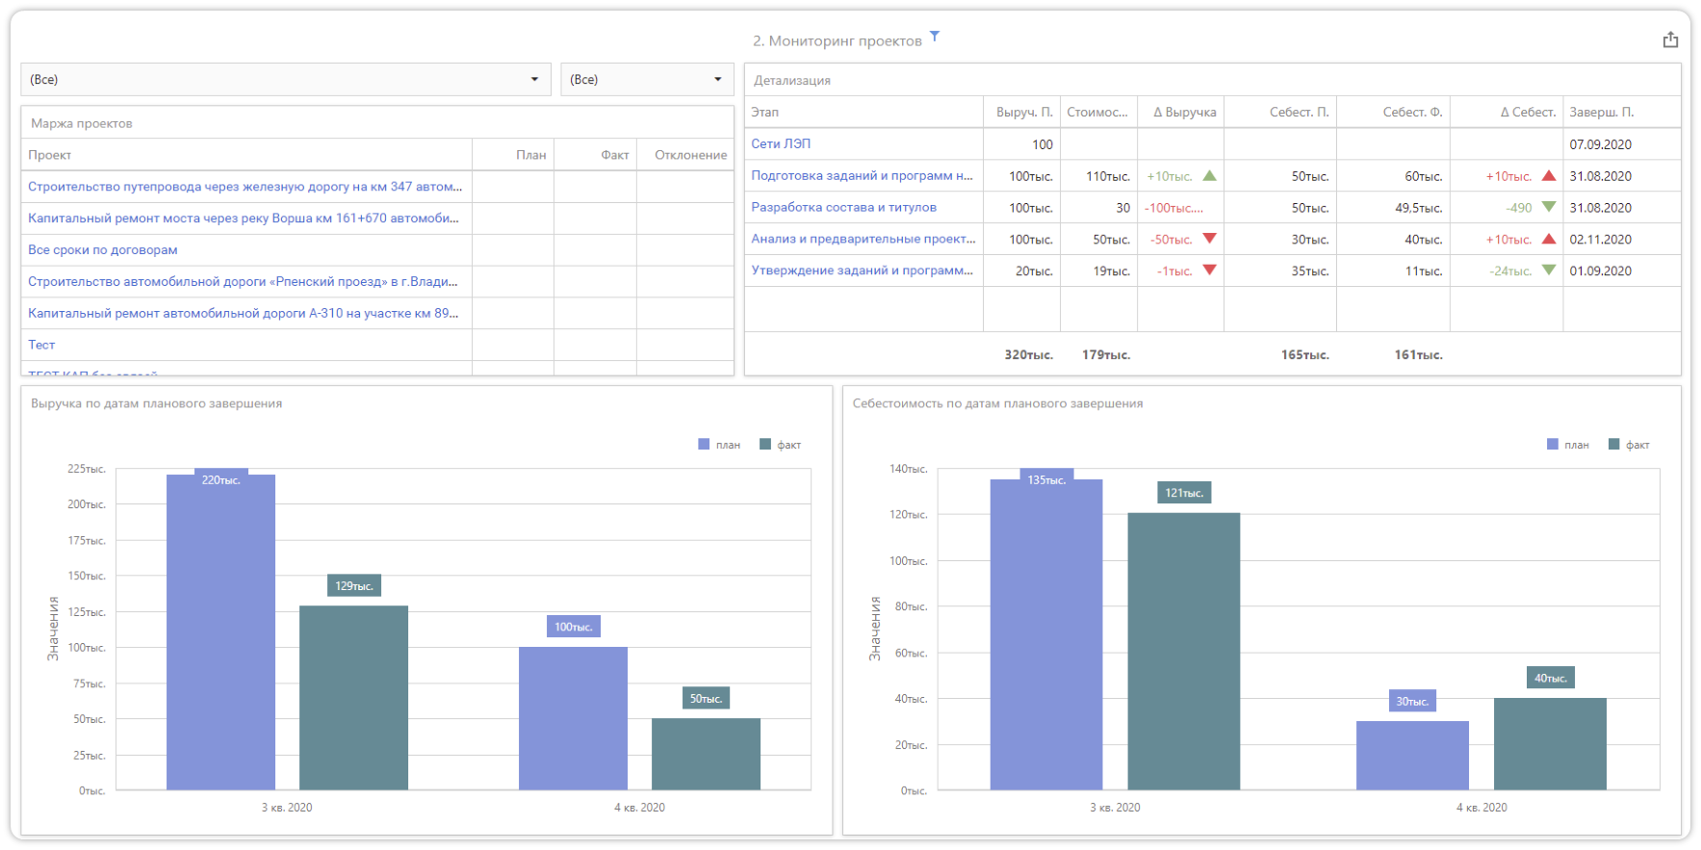Sort by the Отклонение column header
This screenshot has width=1701, height=850.
tap(690, 155)
